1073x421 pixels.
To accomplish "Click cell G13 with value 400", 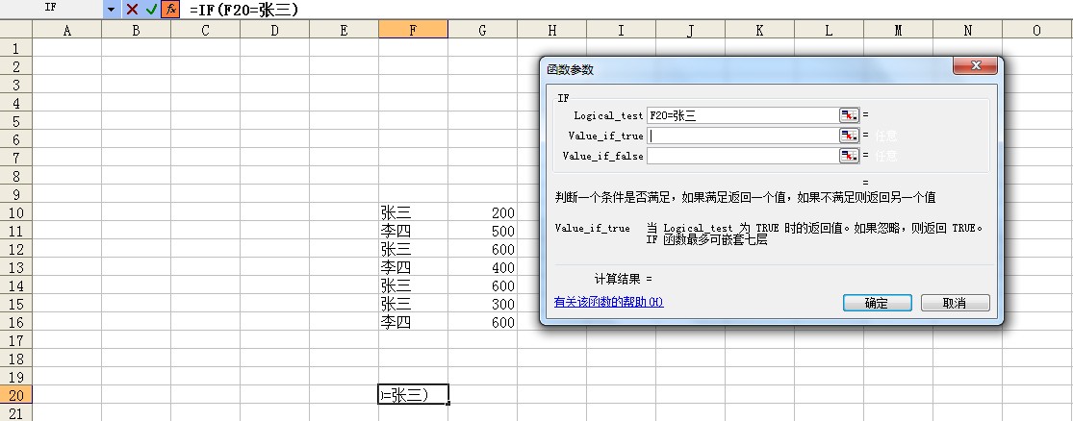I will (482, 267).
